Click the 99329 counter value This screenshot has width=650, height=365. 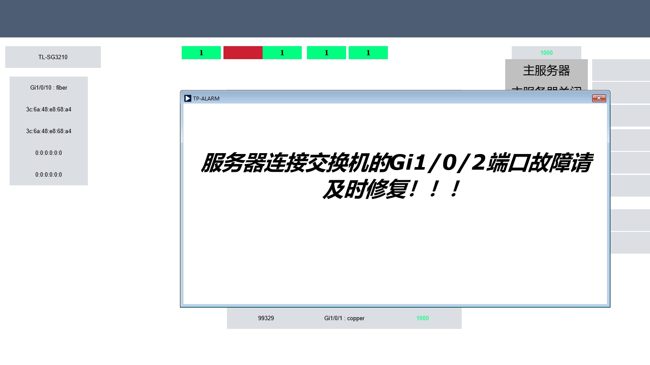coord(266,318)
